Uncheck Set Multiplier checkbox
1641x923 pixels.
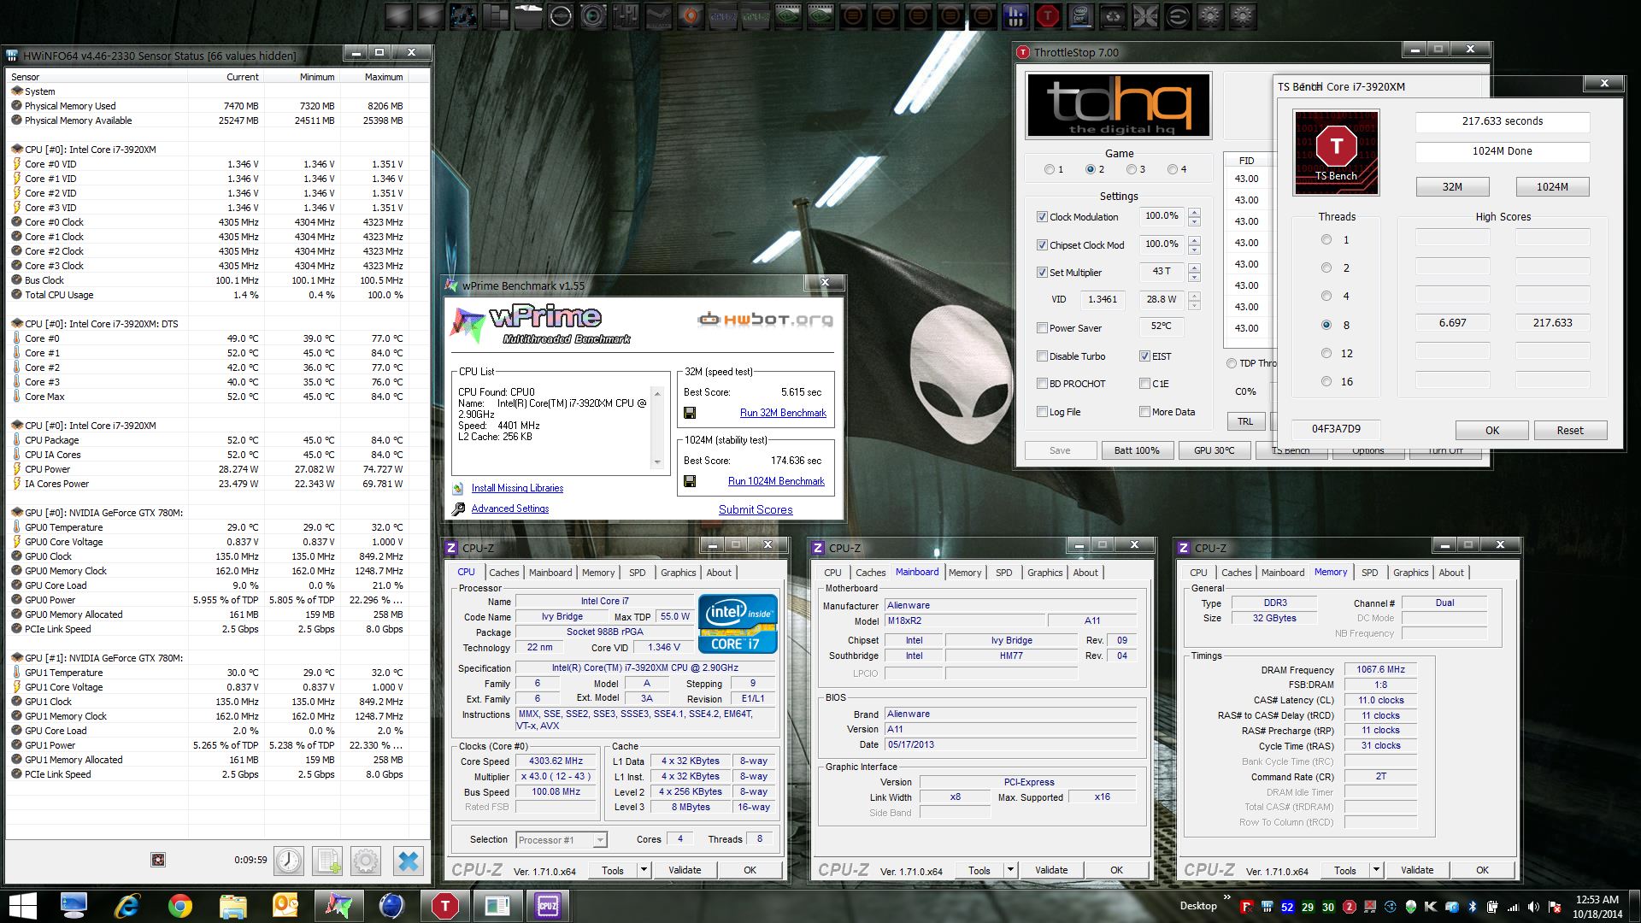(x=1042, y=273)
